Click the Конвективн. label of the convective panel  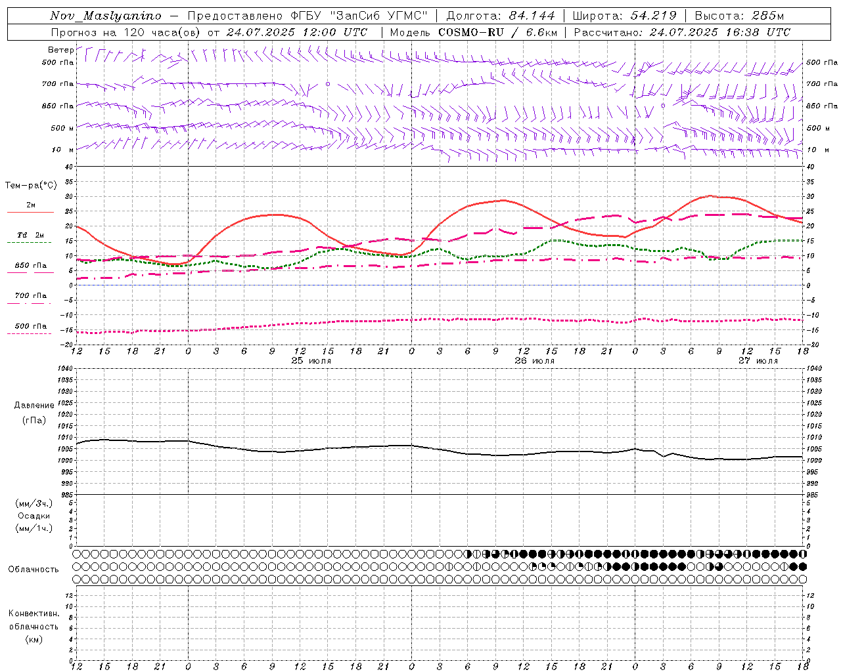(34, 614)
